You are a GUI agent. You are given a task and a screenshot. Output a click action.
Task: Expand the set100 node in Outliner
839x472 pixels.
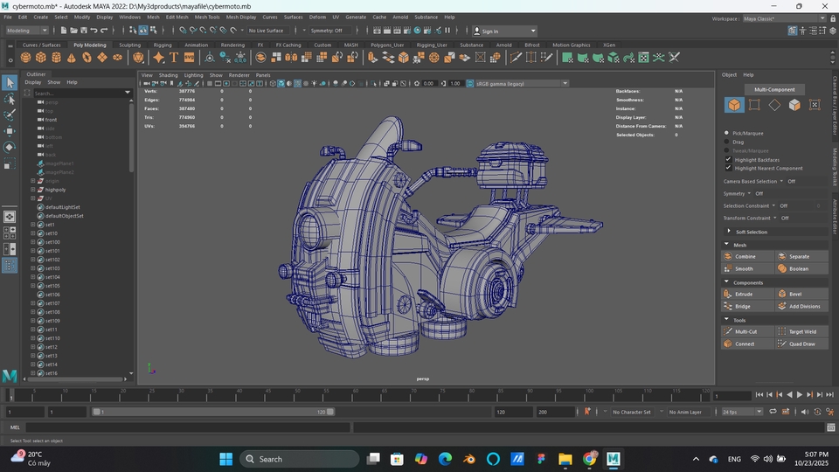point(32,242)
